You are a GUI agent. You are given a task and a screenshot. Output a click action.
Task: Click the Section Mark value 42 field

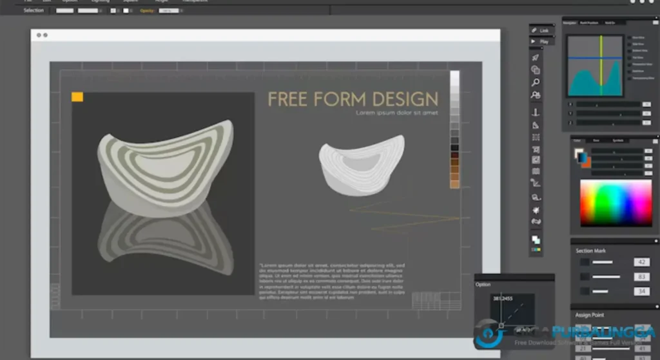pos(641,262)
